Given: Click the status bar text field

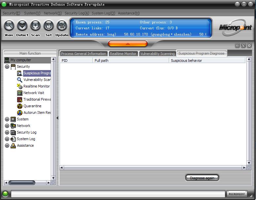Looking at the screenshot, I should pos(118,194).
